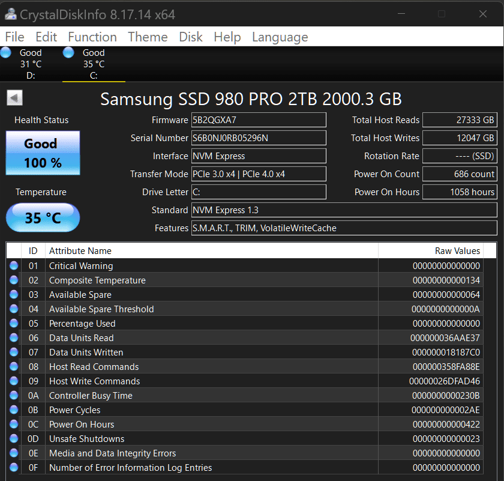504x481 pixels.
Task: Click the Drive Letter field
Action: point(259,192)
